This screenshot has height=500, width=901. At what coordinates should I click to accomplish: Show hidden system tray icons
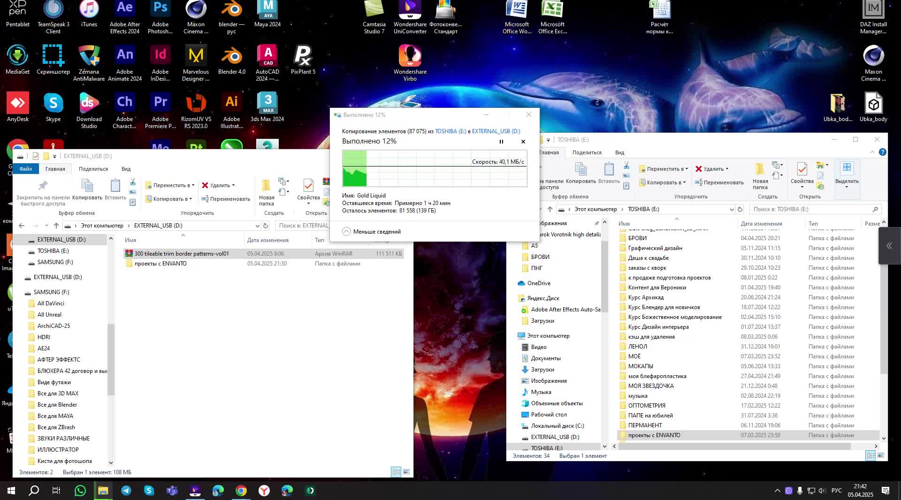[778, 491]
